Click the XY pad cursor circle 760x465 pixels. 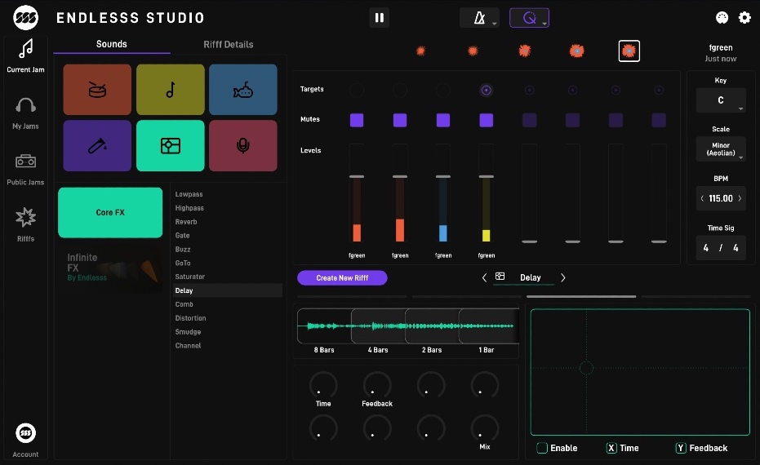pos(586,368)
